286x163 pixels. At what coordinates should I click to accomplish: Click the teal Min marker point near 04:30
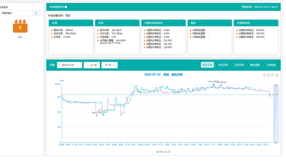point(103,115)
